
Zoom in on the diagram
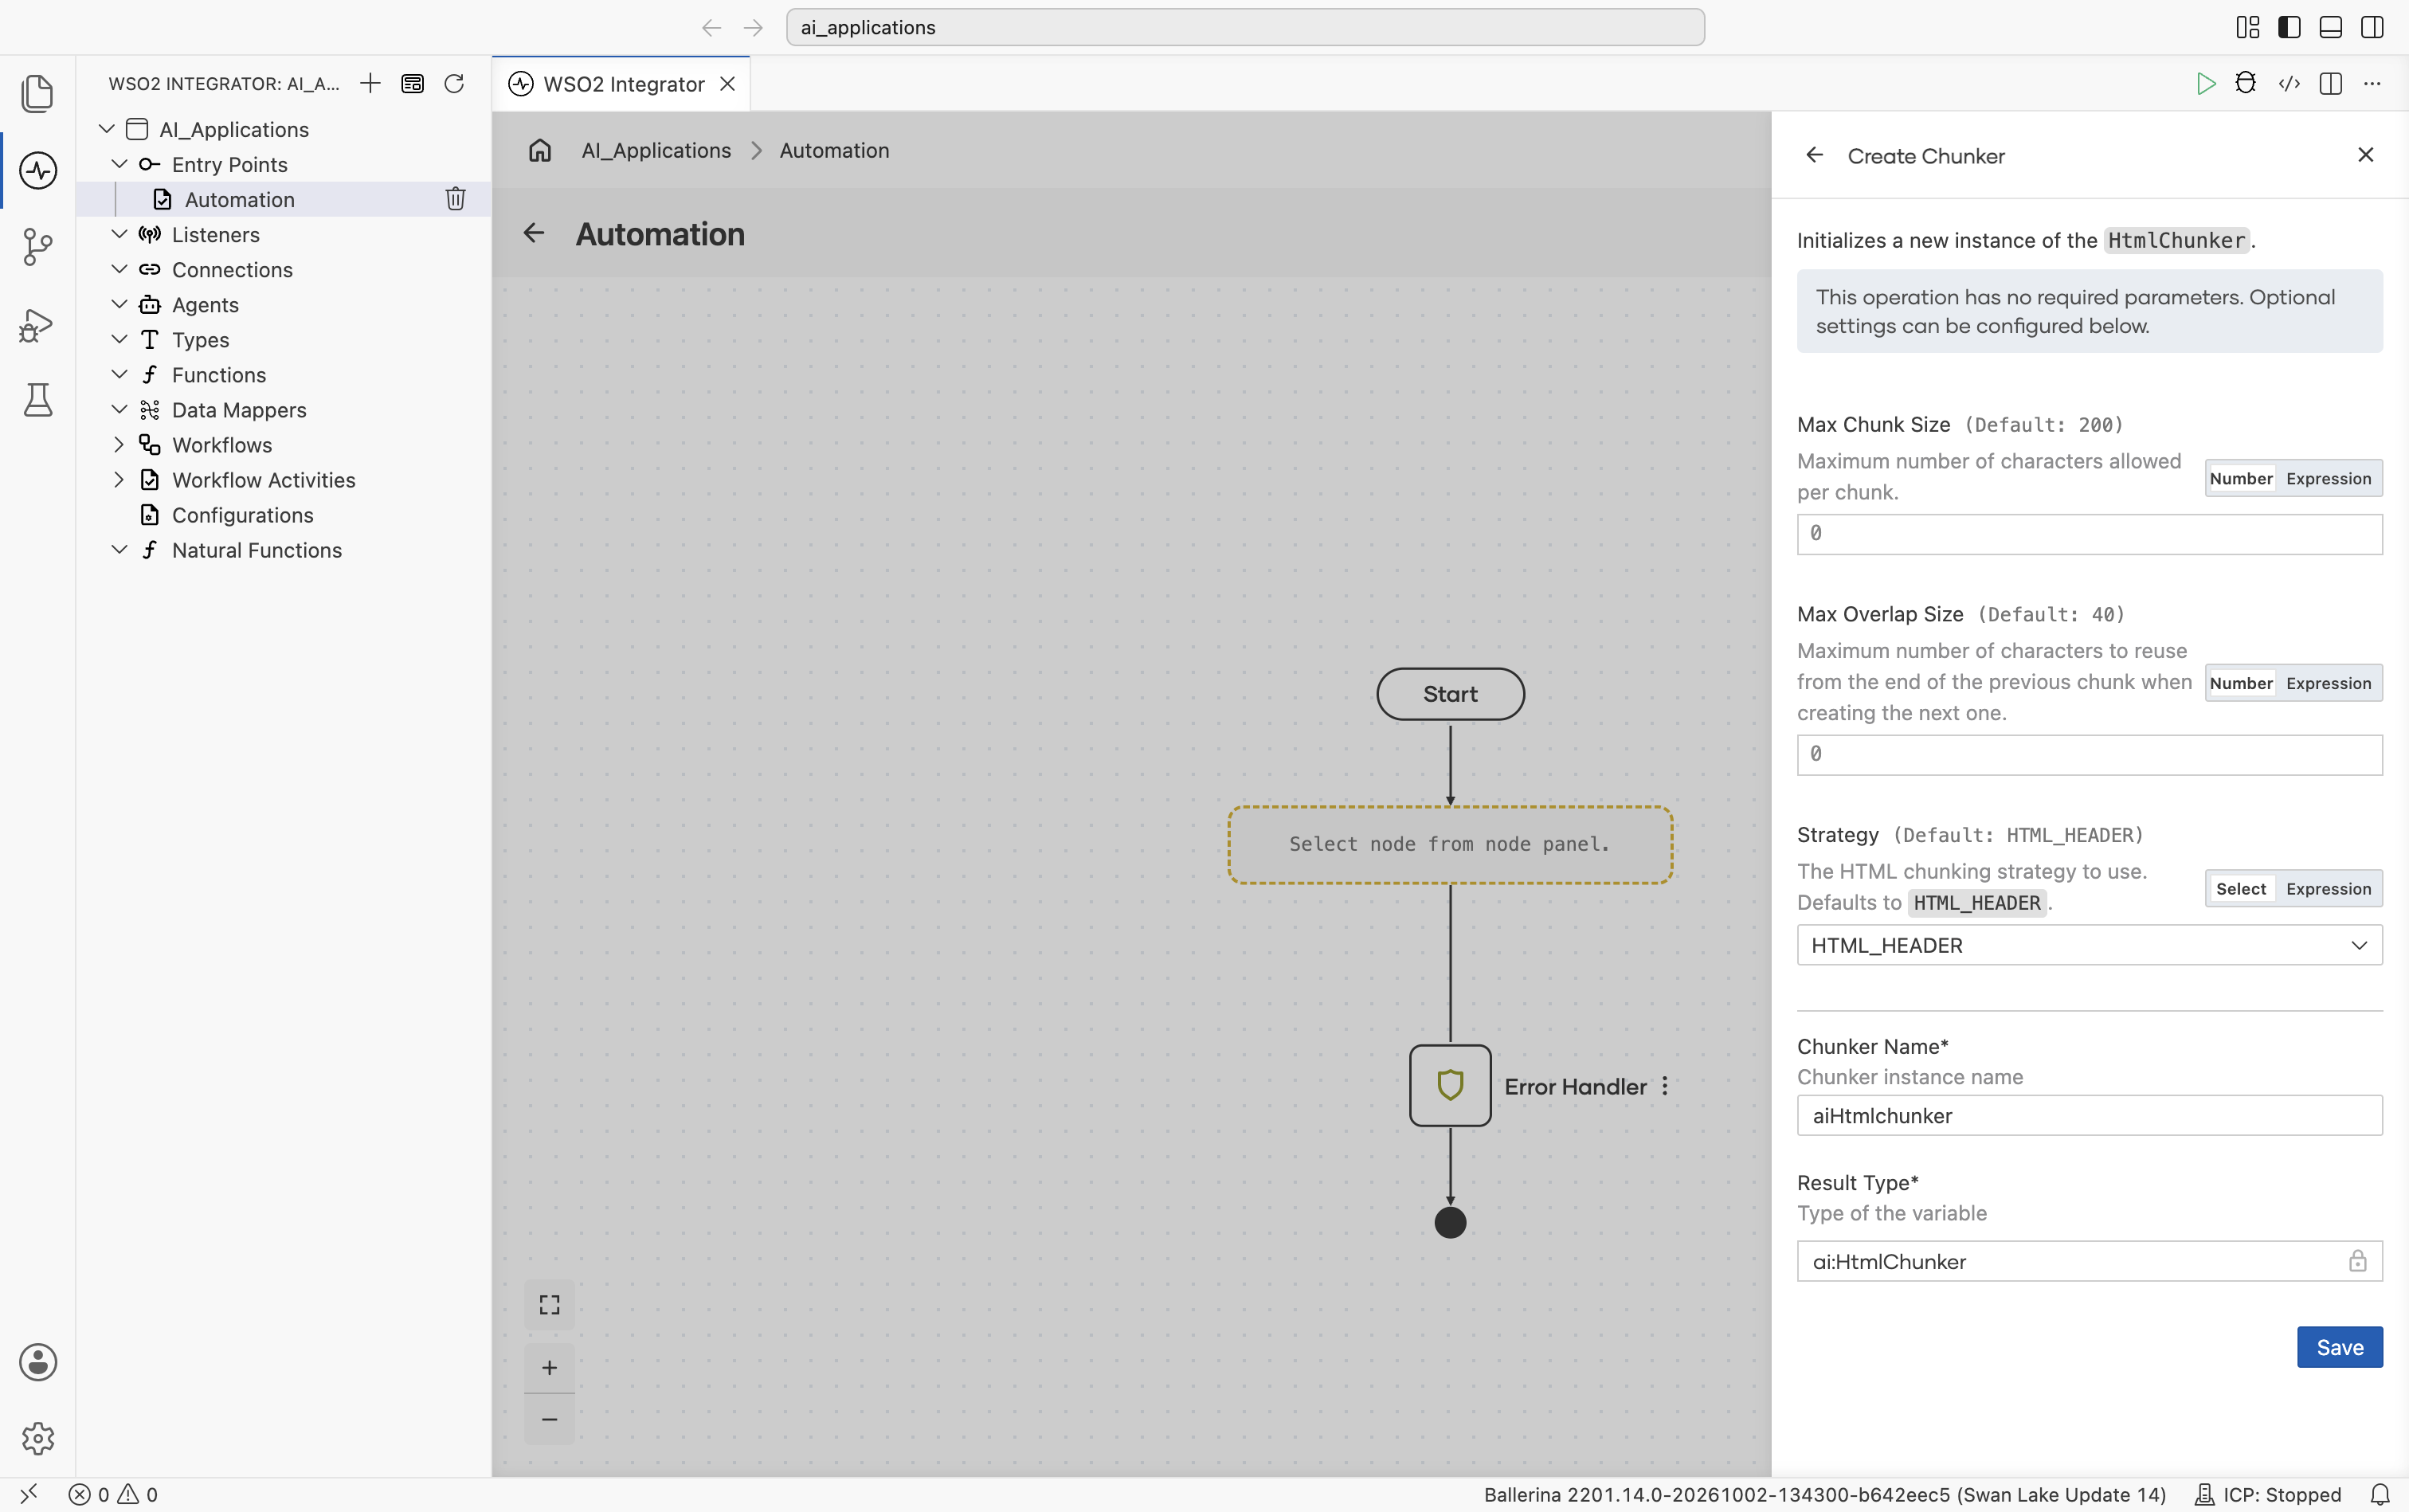pyautogui.click(x=549, y=1367)
